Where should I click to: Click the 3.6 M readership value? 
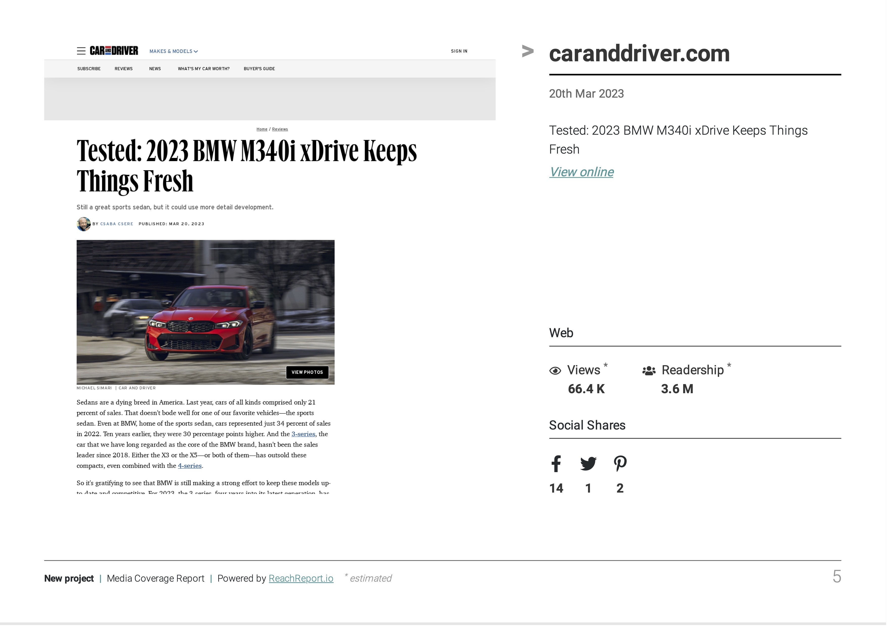tap(677, 389)
